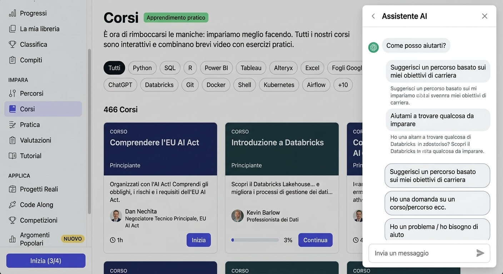The height and width of the screenshot is (274, 503).
Task: Select the Kubernetes filter
Action: tap(279, 85)
